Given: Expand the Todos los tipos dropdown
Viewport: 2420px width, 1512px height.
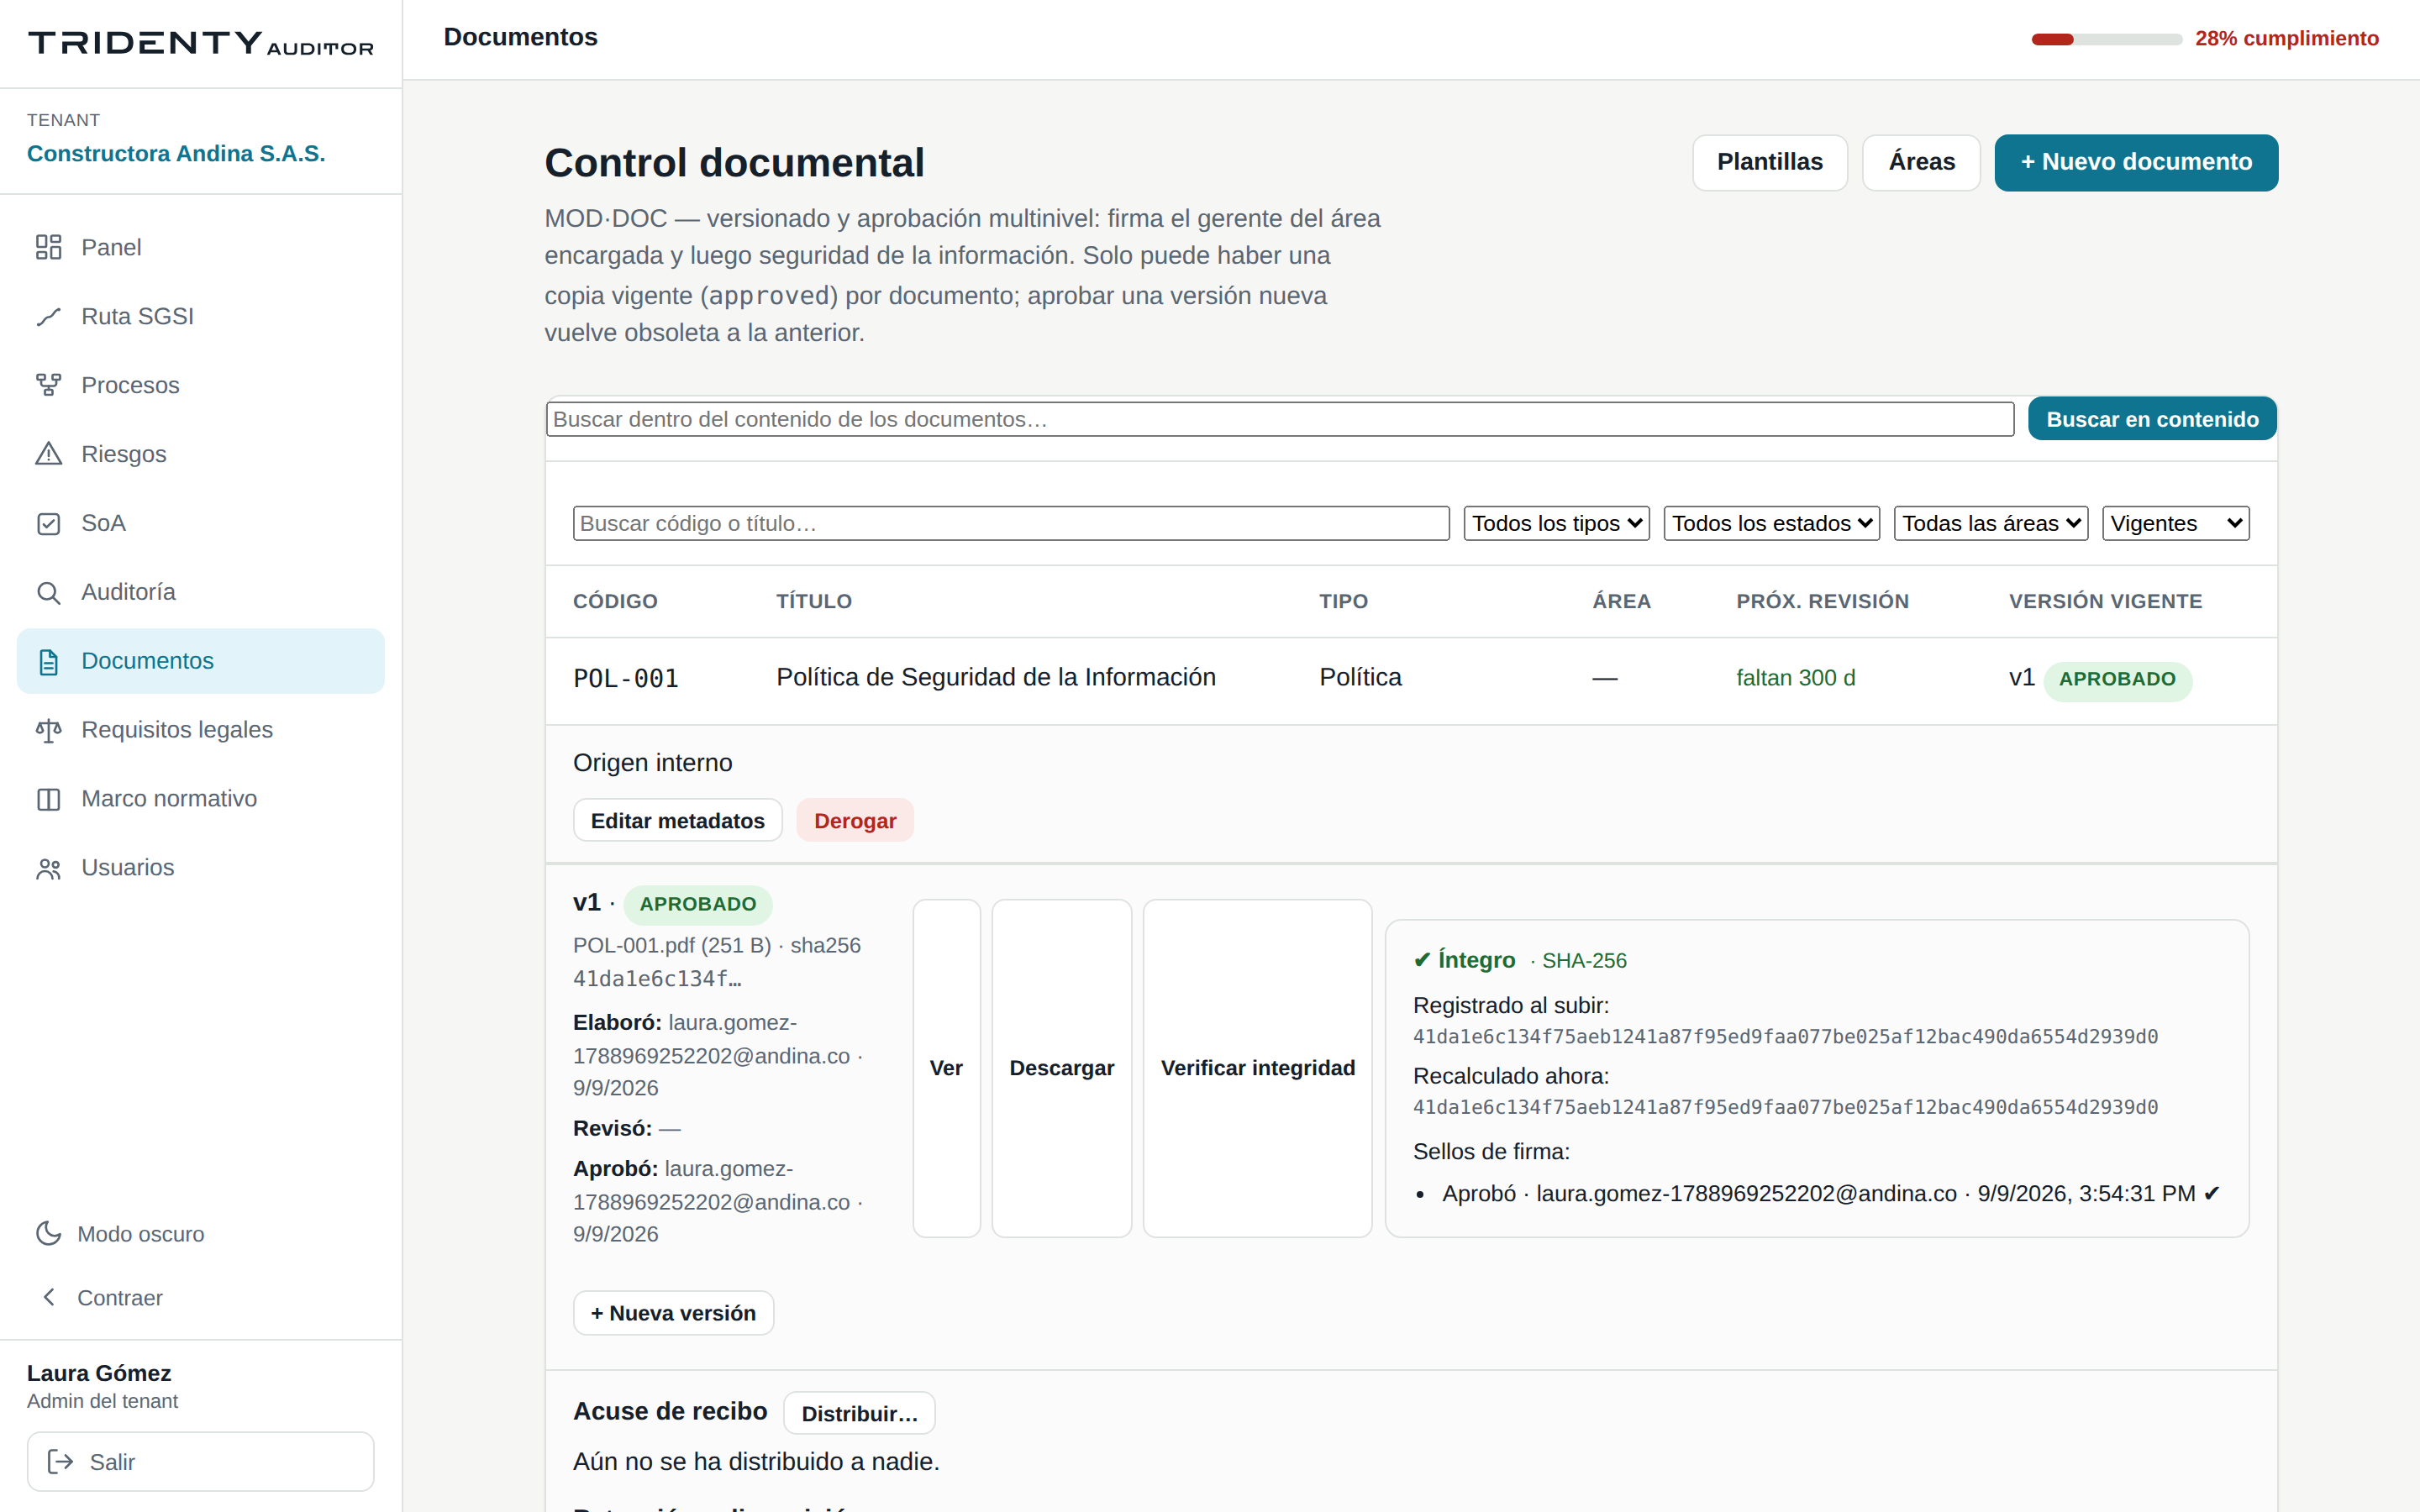Looking at the screenshot, I should tap(1556, 523).
